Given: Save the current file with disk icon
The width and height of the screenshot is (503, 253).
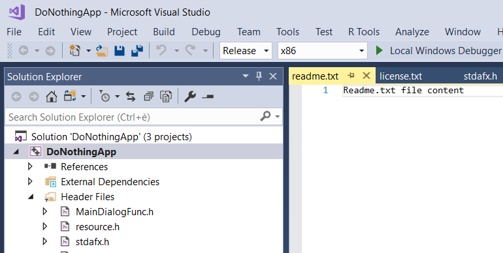Looking at the screenshot, I should [x=120, y=51].
